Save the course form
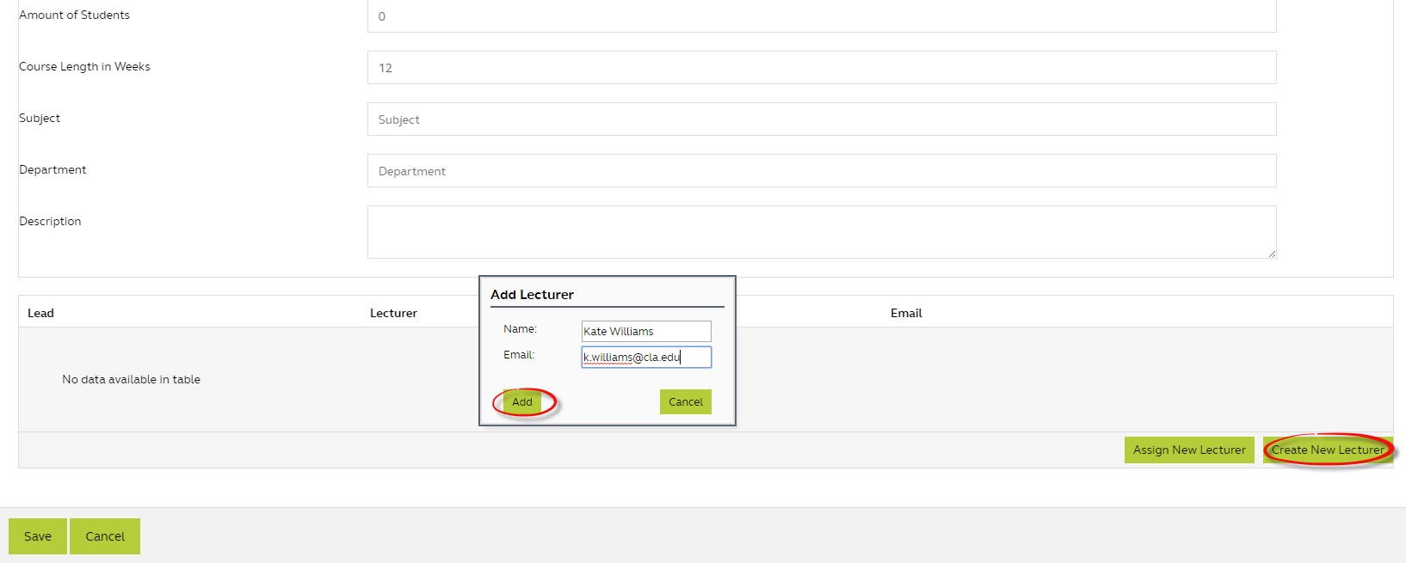This screenshot has width=1406, height=563. pyautogui.click(x=38, y=536)
